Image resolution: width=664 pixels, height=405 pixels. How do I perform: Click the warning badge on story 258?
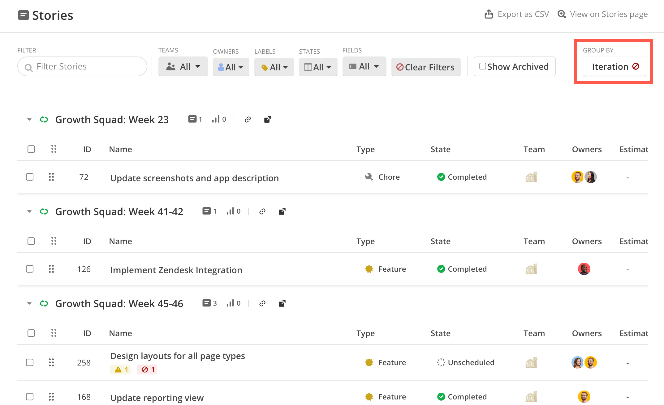tap(121, 370)
